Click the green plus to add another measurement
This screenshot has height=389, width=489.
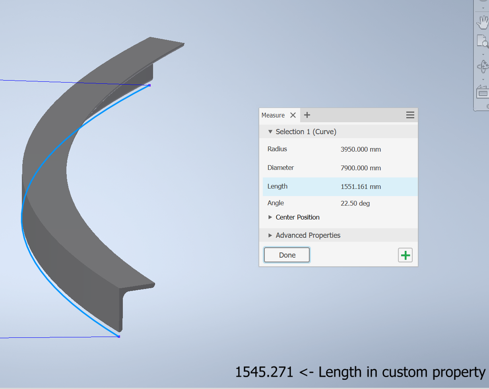[x=405, y=255]
